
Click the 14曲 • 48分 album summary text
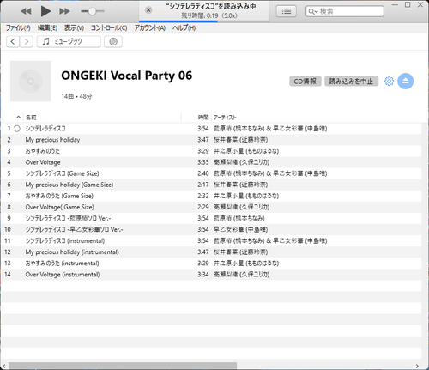(76, 96)
